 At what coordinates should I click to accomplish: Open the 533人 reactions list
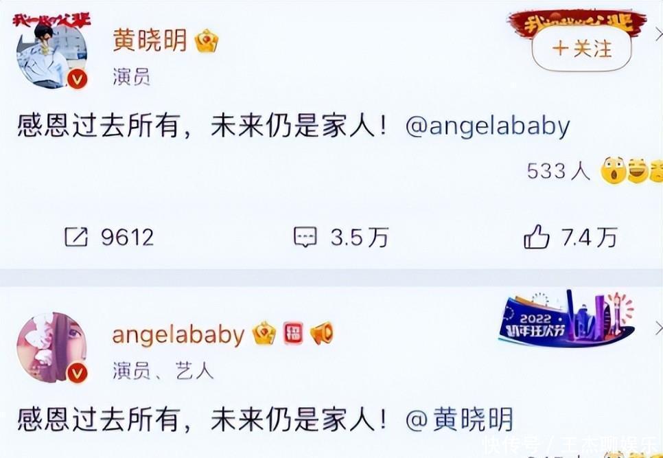(x=558, y=171)
